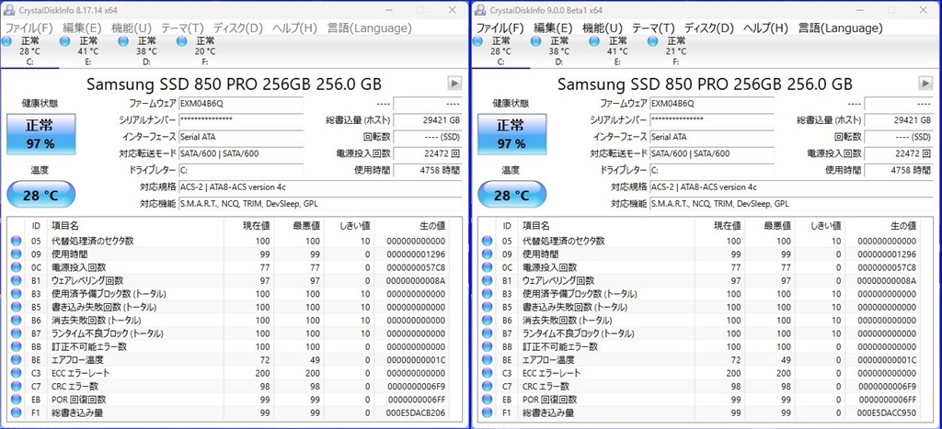Select E: drive 41 °C tab in 8.17.14 window
This screenshot has width=942, height=429.
pos(87,51)
